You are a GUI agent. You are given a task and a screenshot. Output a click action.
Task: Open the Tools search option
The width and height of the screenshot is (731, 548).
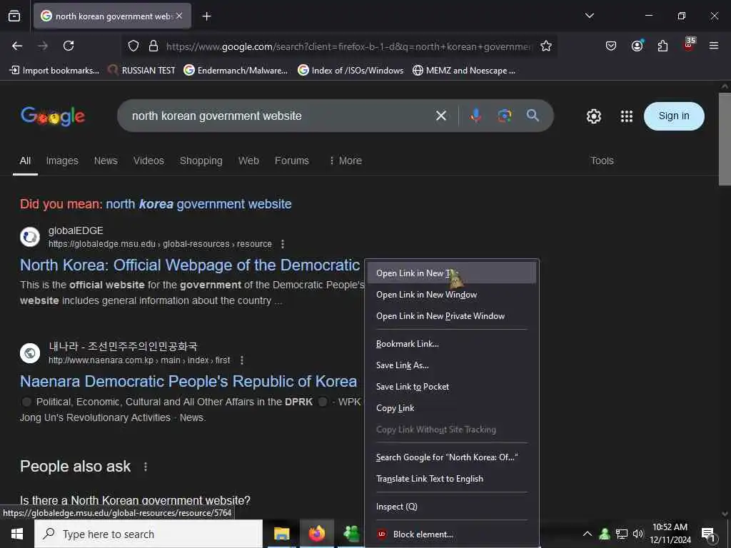click(602, 161)
